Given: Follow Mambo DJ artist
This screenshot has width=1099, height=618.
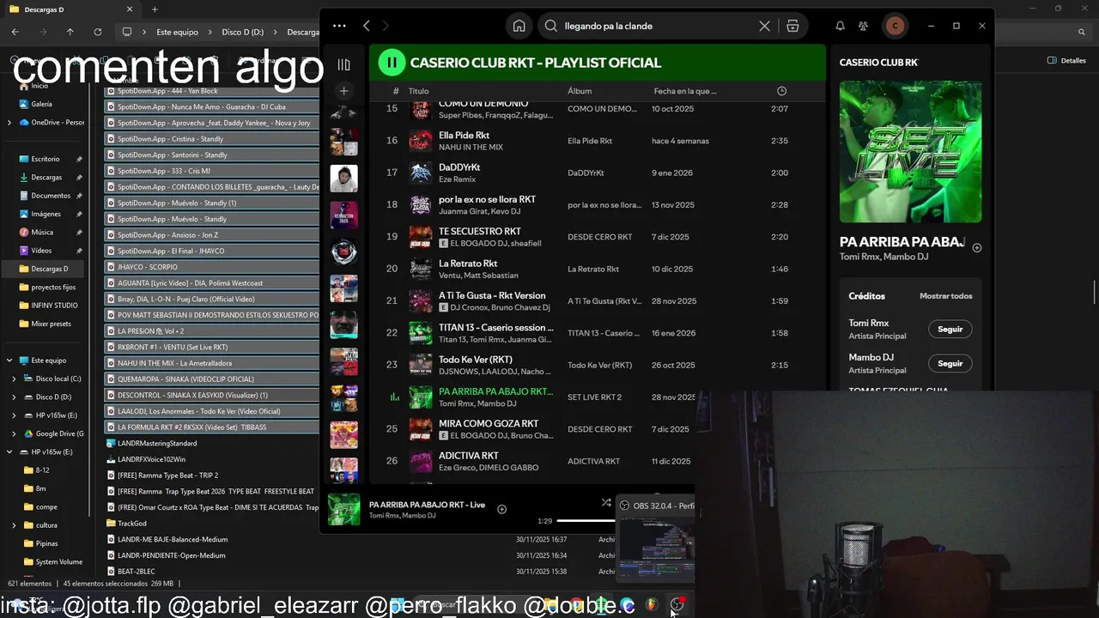Looking at the screenshot, I should (x=950, y=363).
